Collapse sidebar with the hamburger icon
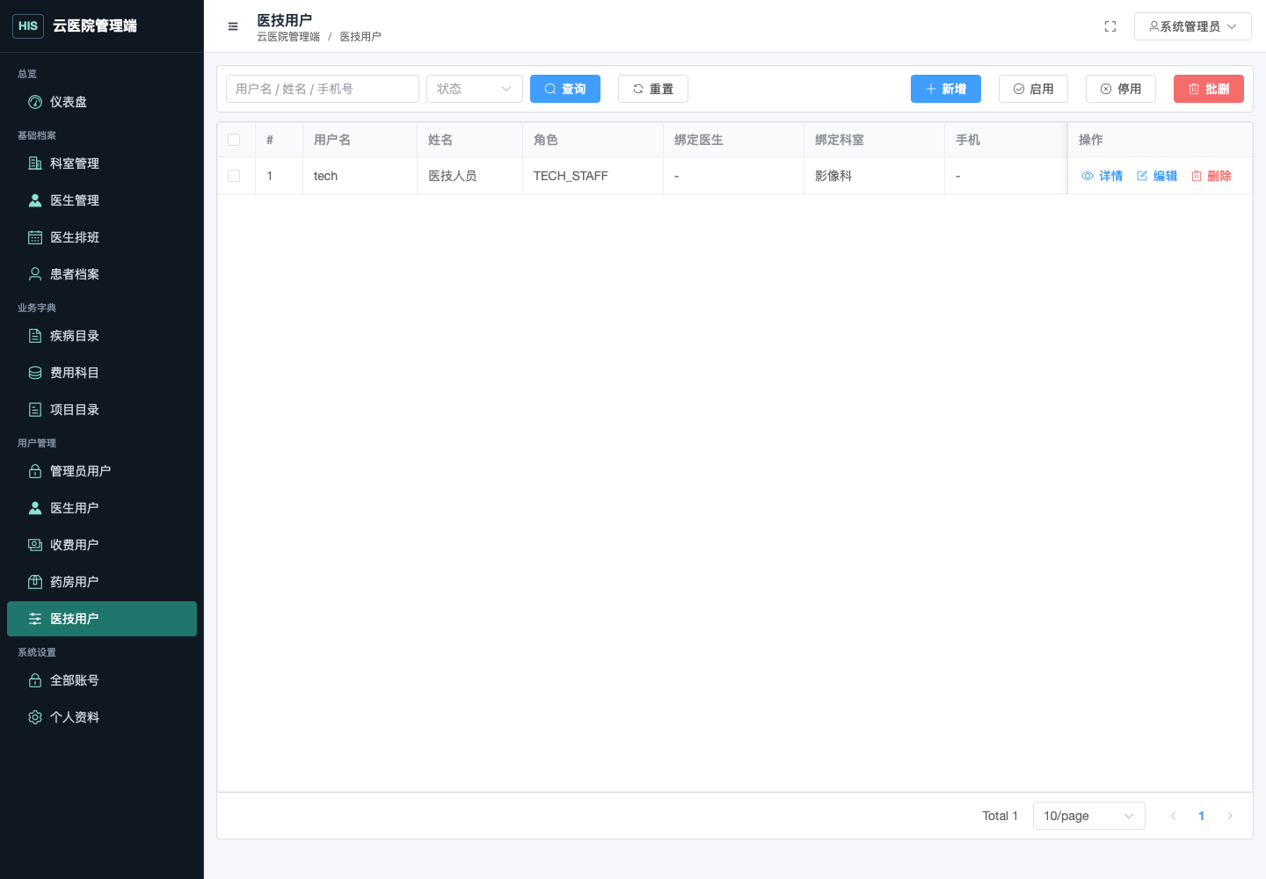The image size is (1266, 879). coord(233,26)
